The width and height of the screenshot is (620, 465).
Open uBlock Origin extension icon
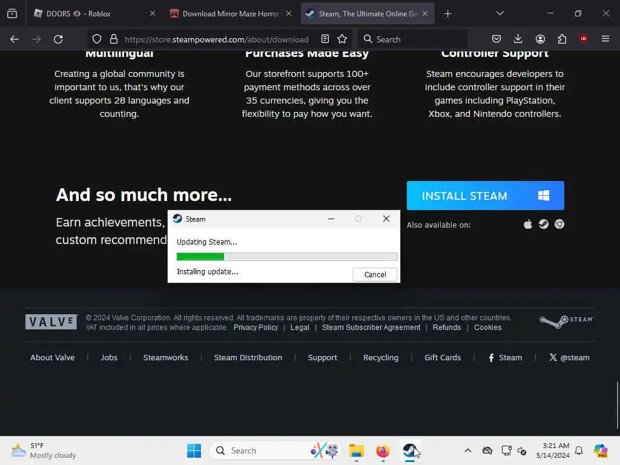583,39
